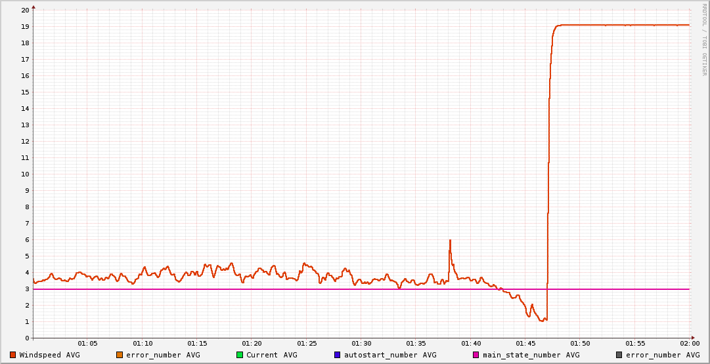Click the green Current AVG legend swatch
The height and width of the screenshot is (364, 710).
(240, 355)
